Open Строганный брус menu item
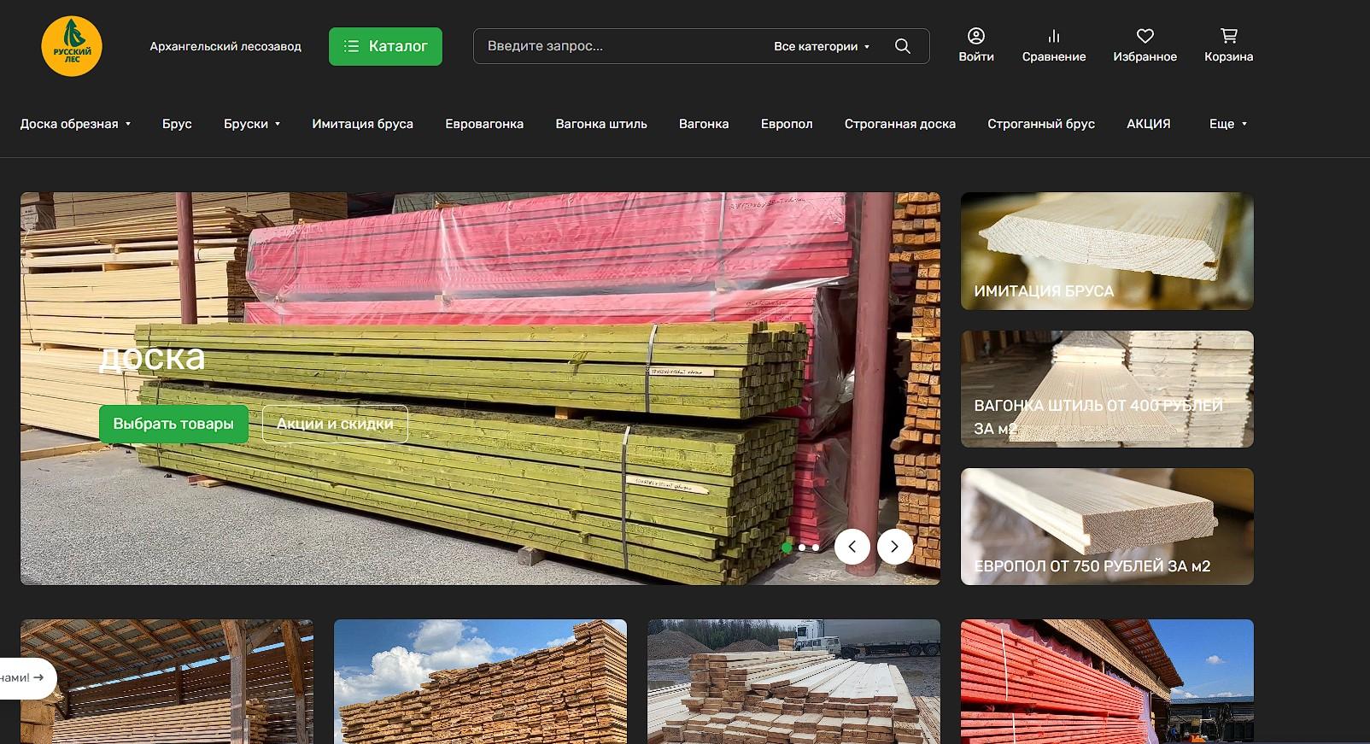The image size is (1370, 744). coord(1041,124)
